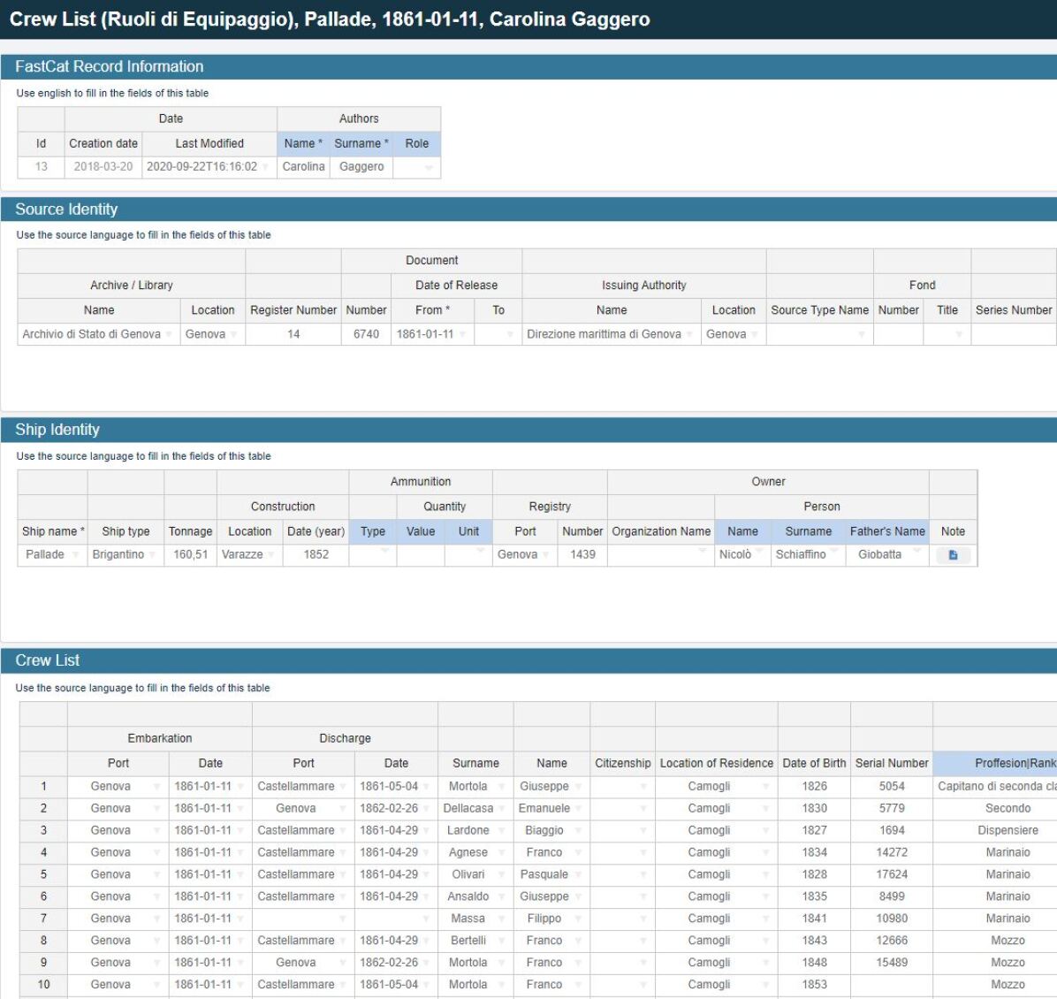Select owner surname Schiaffino cell
1057x999 pixels.
pos(809,554)
